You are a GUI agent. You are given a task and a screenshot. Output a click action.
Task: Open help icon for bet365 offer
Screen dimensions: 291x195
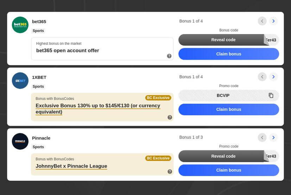[x=169, y=56]
